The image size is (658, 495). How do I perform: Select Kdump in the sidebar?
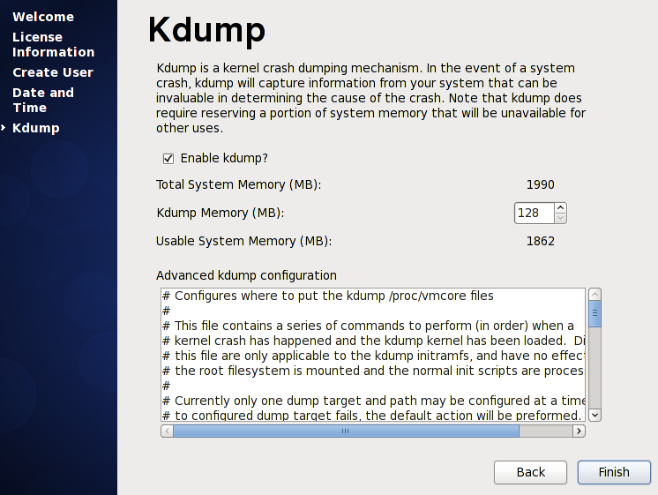(36, 128)
